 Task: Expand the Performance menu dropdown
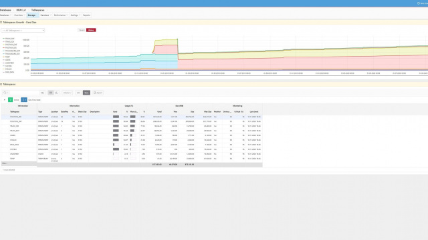click(61, 15)
